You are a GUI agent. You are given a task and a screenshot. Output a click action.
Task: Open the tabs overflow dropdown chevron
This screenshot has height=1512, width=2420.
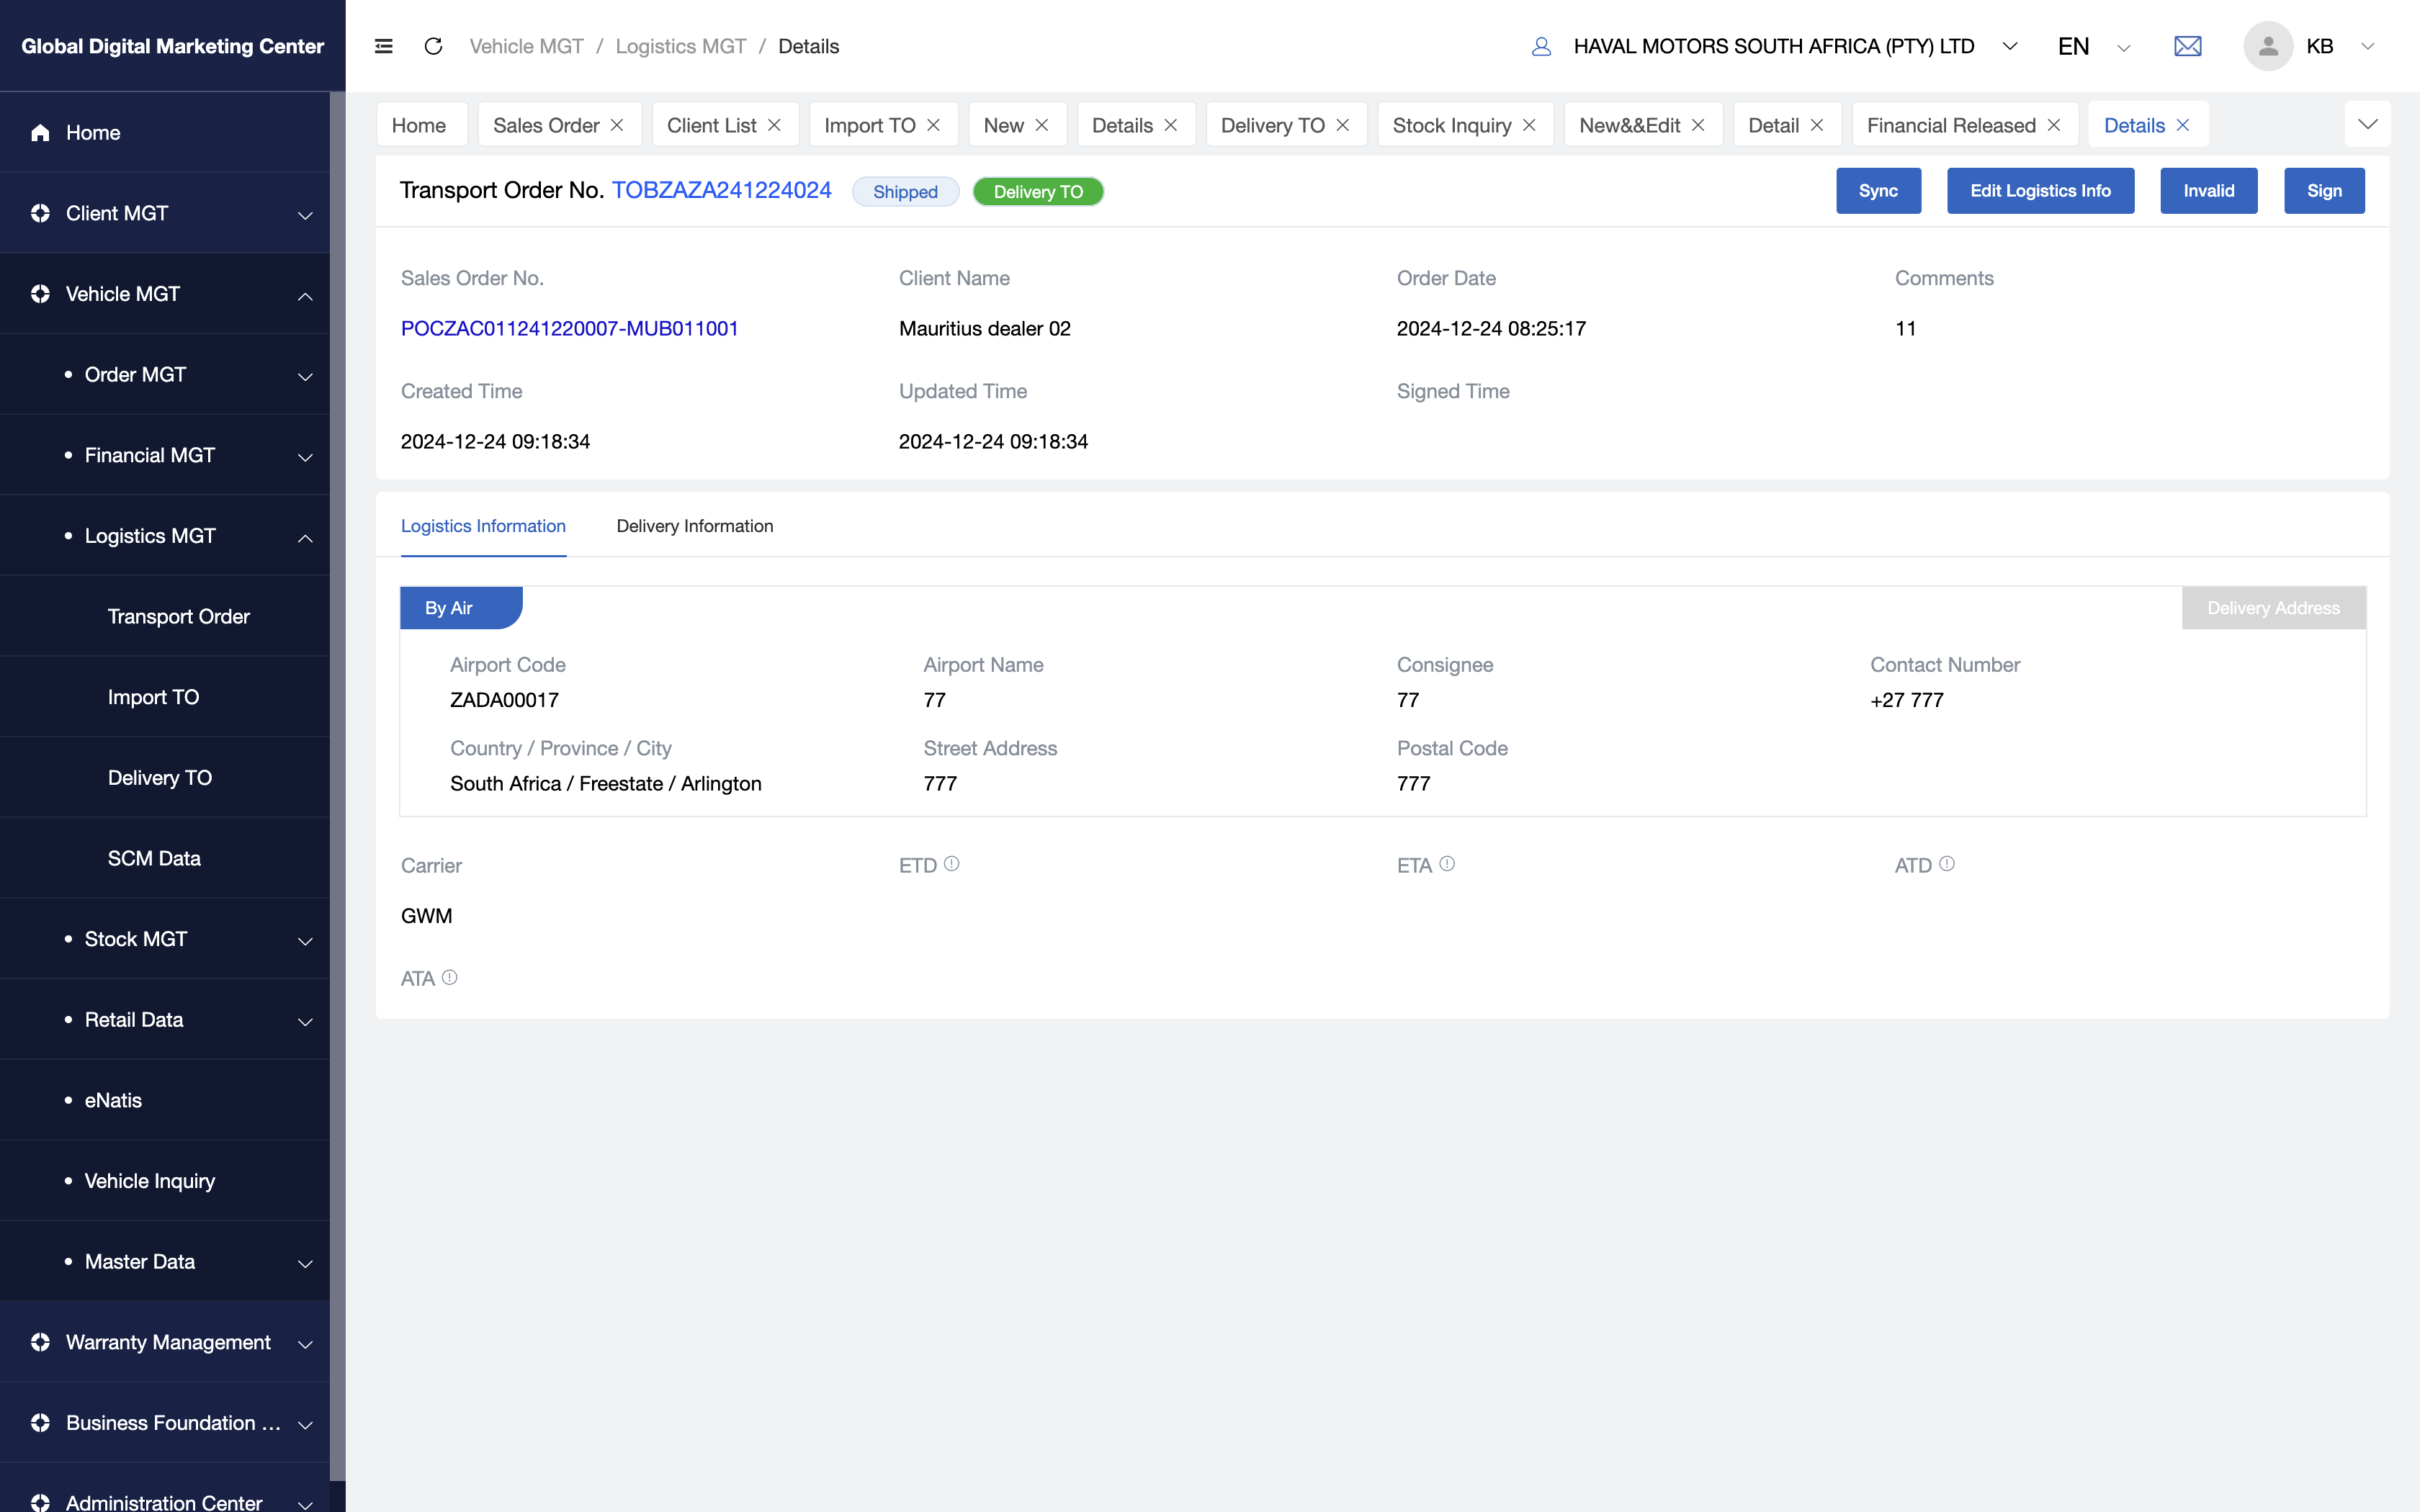click(x=2367, y=124)
